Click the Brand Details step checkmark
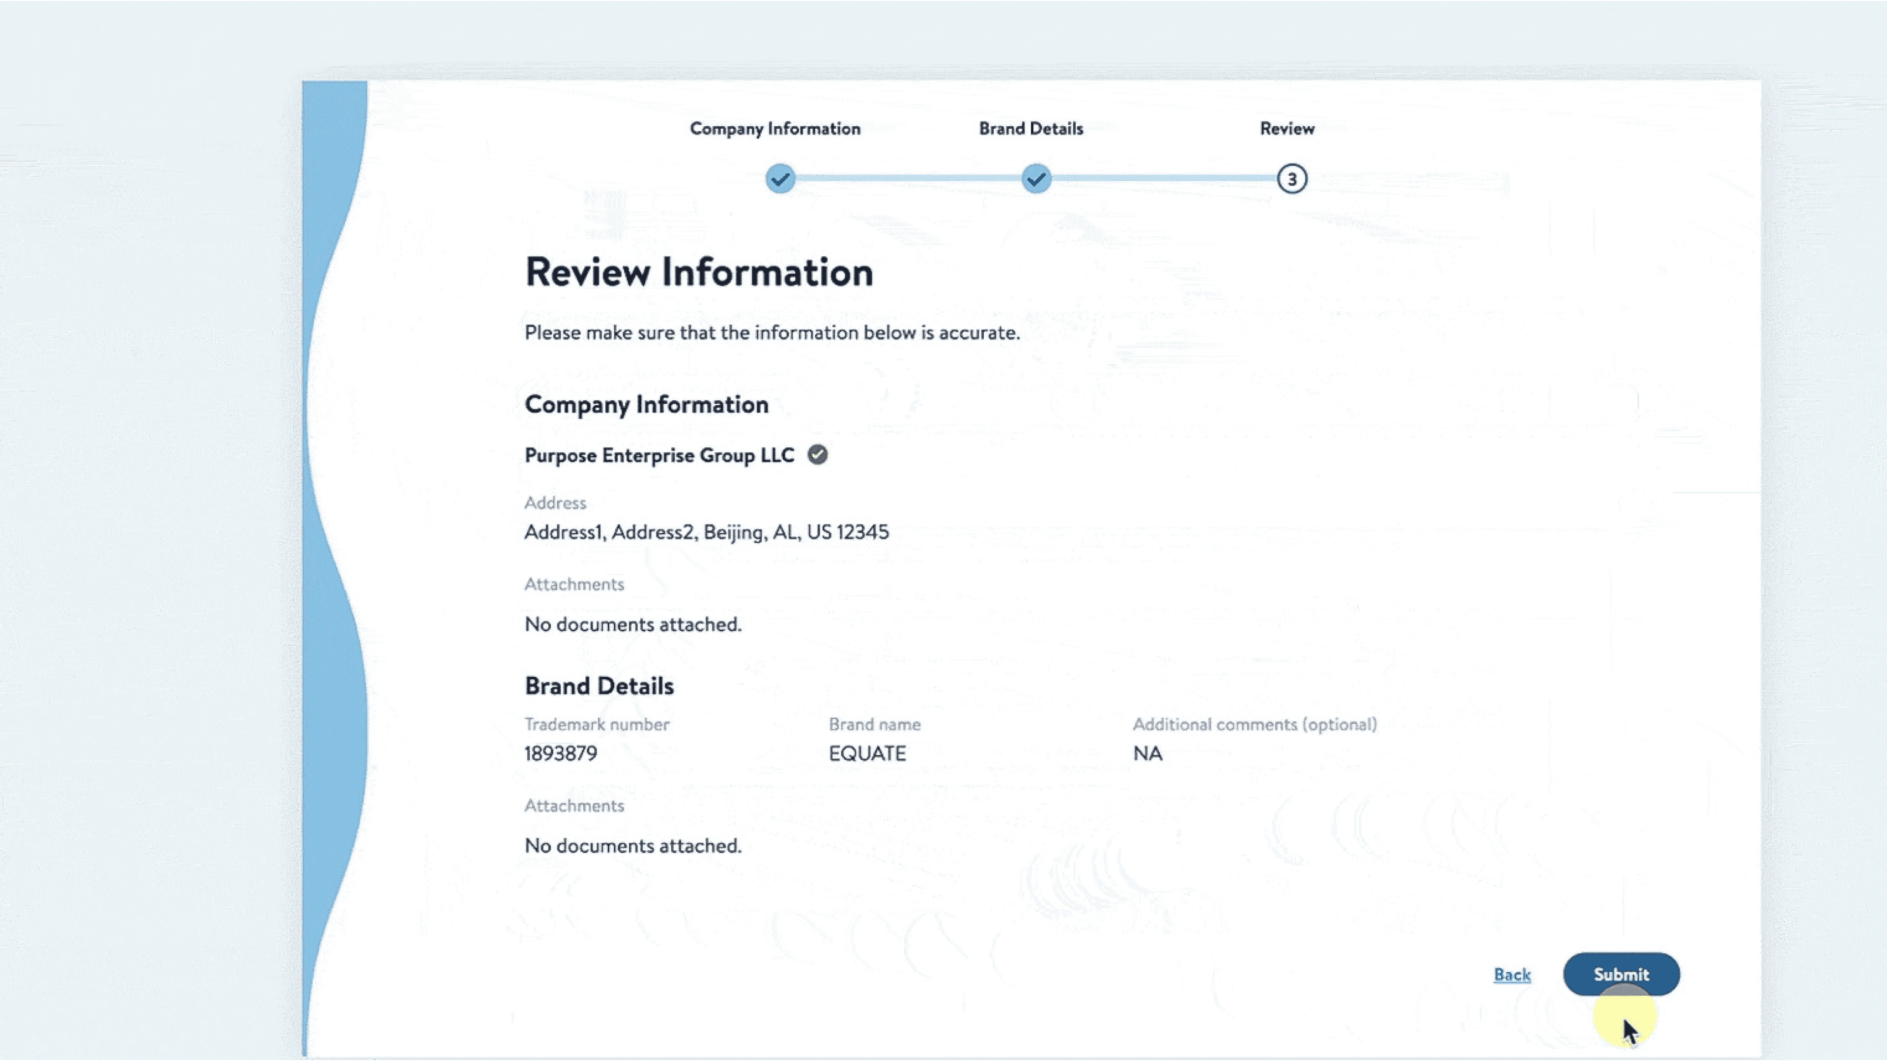Screen dimensions: 1887x1061 1036,179
